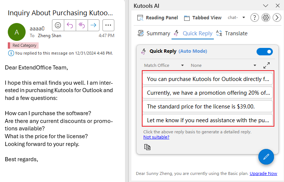
Task: Click the Reply arrow icon
Action: (x=70, y=25)
